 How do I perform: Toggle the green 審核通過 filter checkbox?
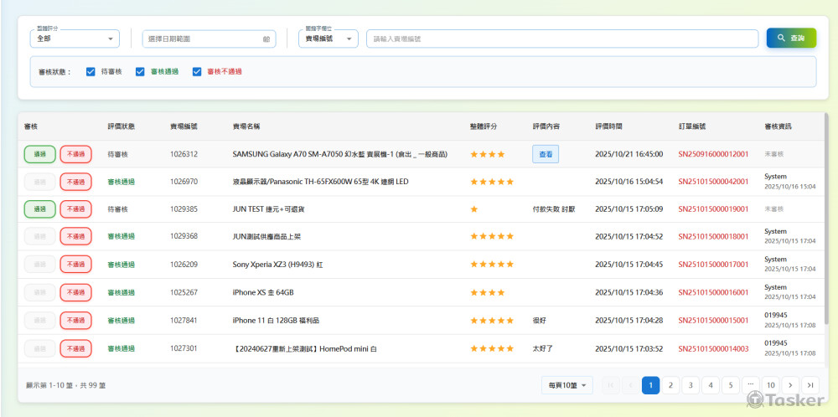tap(141, 72)
